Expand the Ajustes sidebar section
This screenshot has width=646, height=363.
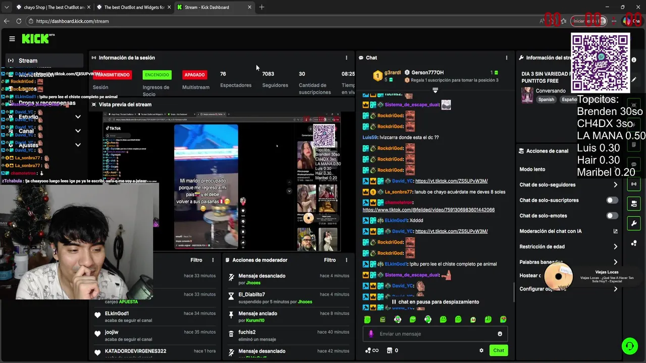(78, 145)
